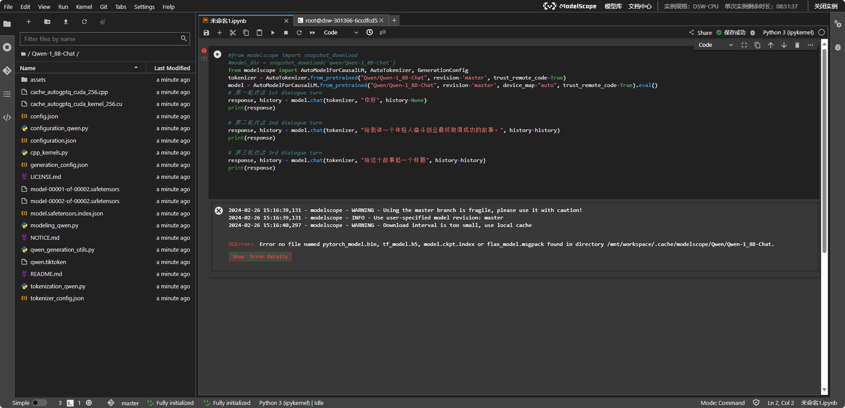The height and width of the screenshot is (408, 845).
Task: Click the Filter files by name field
Action: pyautogui.click(x=105, y=39)
